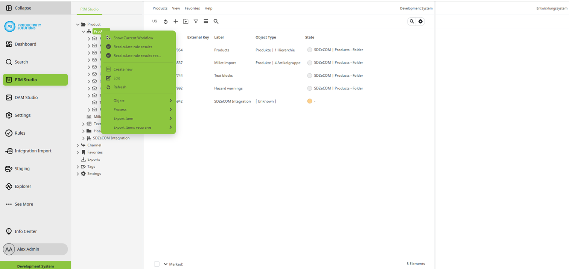The width and height of the screenshot is (569, 269).
Task: Open the filter funnel icon in toolbar
Action: [196, 21]
